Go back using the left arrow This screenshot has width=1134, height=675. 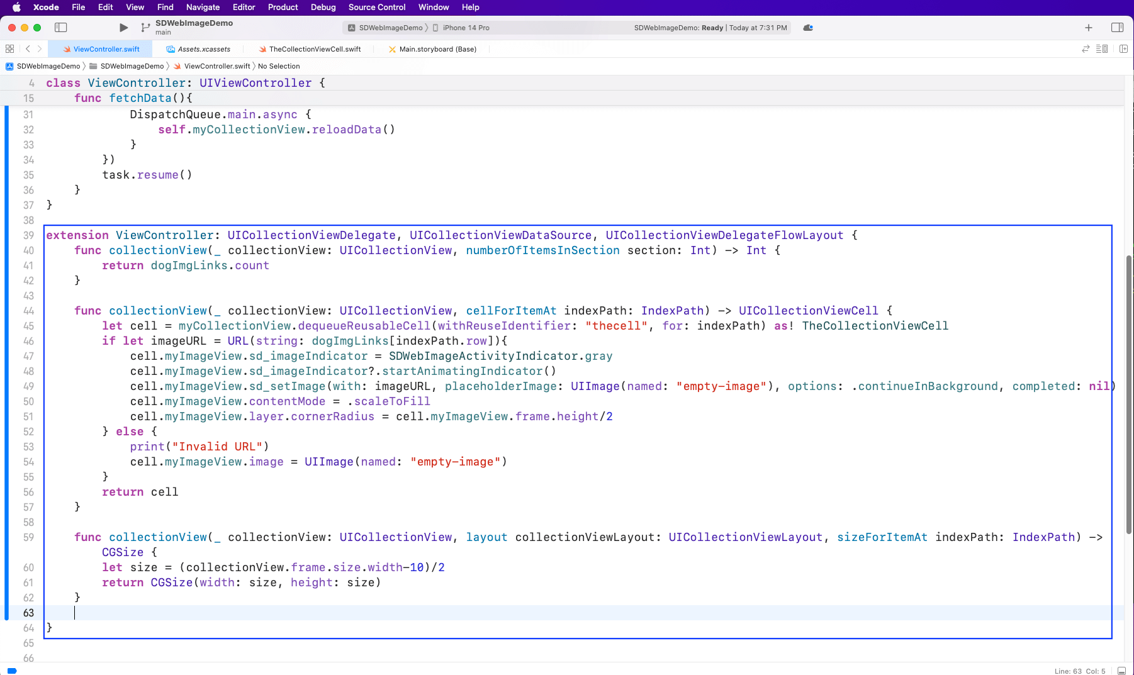point(28,49)
